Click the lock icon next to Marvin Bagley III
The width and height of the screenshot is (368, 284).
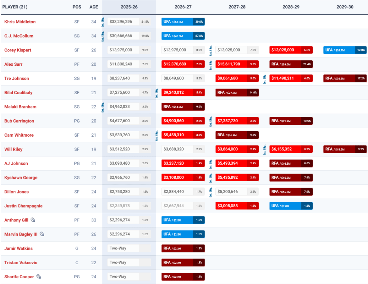[42, 234]
